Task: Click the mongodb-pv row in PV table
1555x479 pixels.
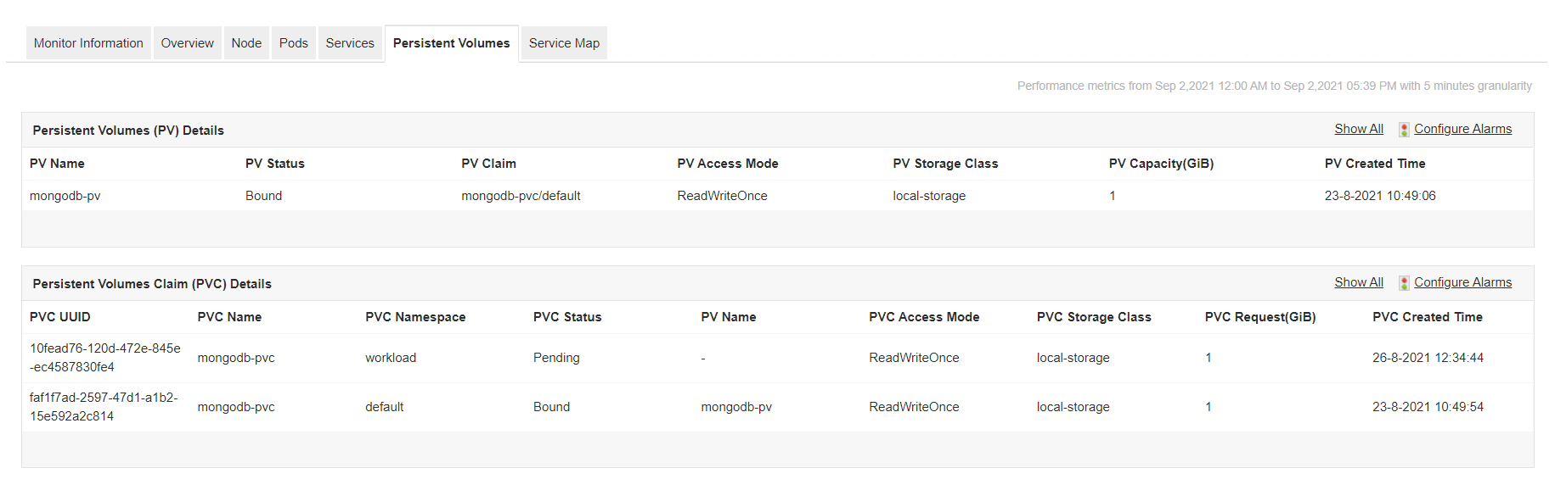Action: pyautogui.click(x=65, y=196)
